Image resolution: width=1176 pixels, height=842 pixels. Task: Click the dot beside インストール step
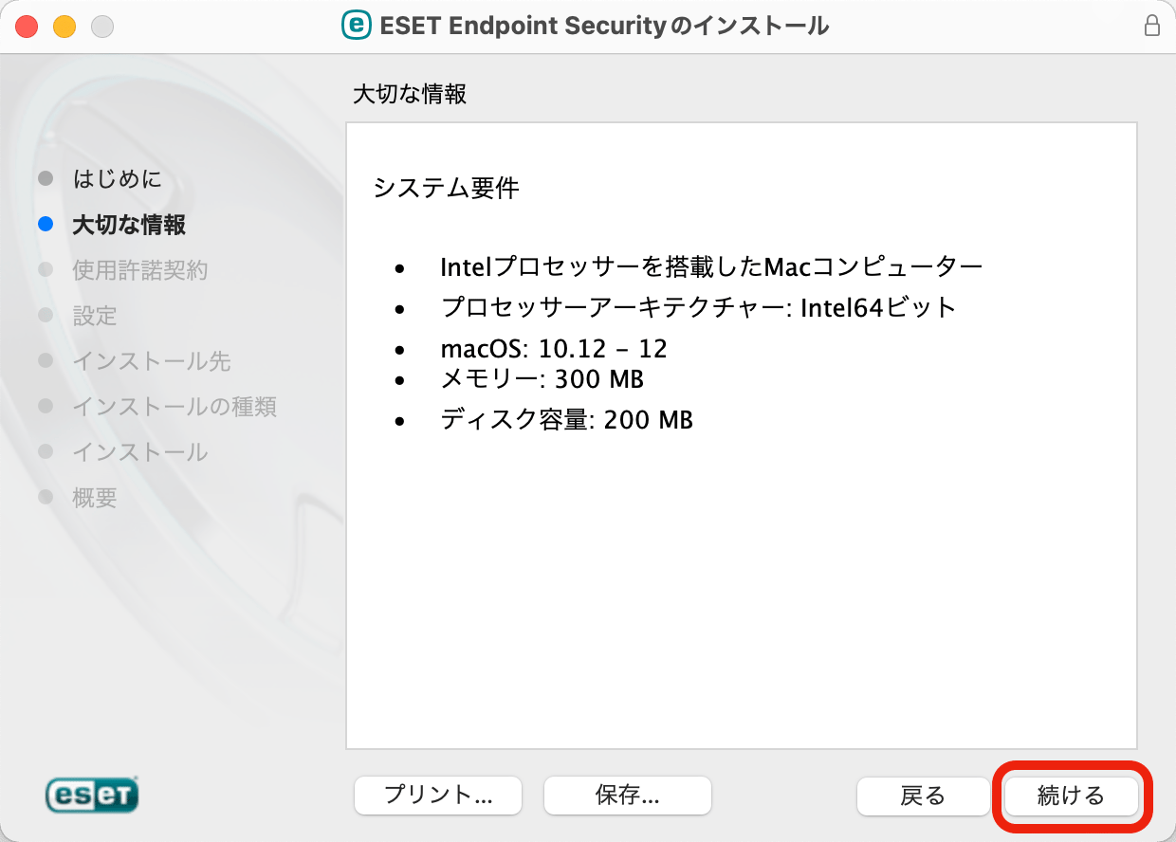click(x=46, y=452)
